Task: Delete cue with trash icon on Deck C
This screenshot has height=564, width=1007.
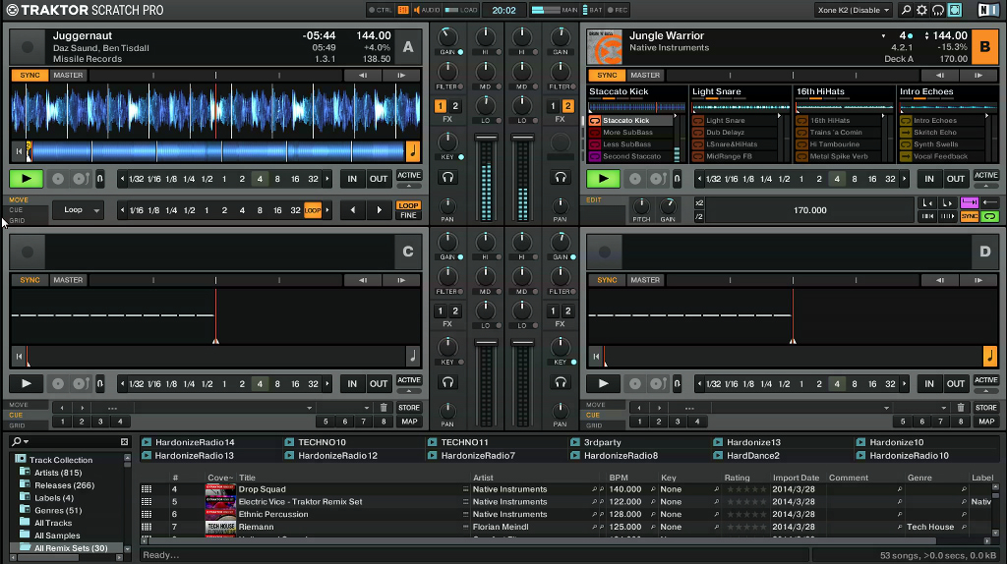Action: [x=384, y=408]
